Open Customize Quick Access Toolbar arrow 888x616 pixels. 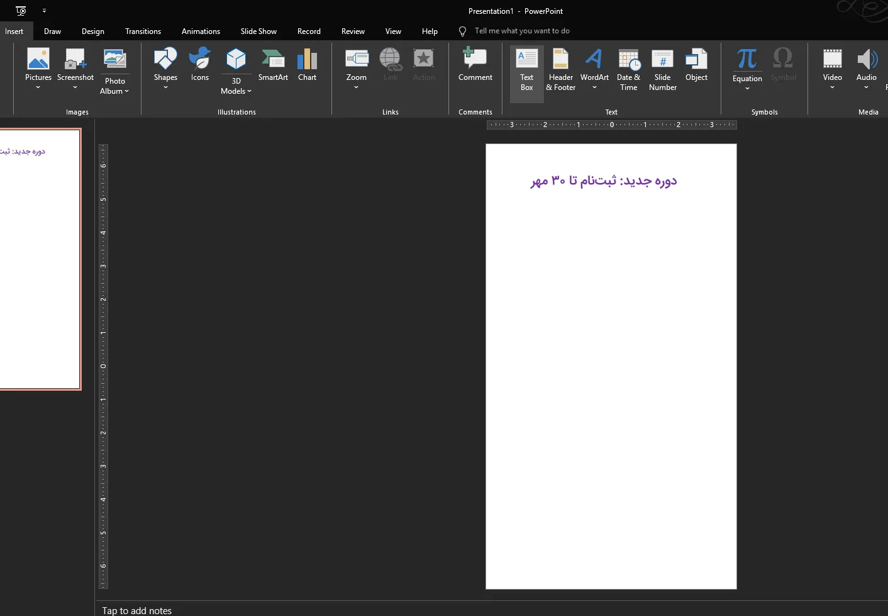[44, 11]
